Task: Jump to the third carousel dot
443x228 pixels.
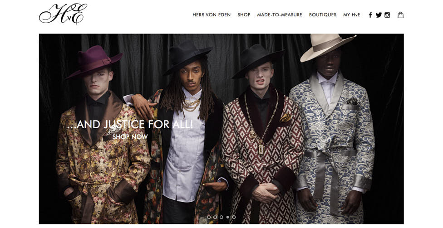Action: [x=221, y=217]
